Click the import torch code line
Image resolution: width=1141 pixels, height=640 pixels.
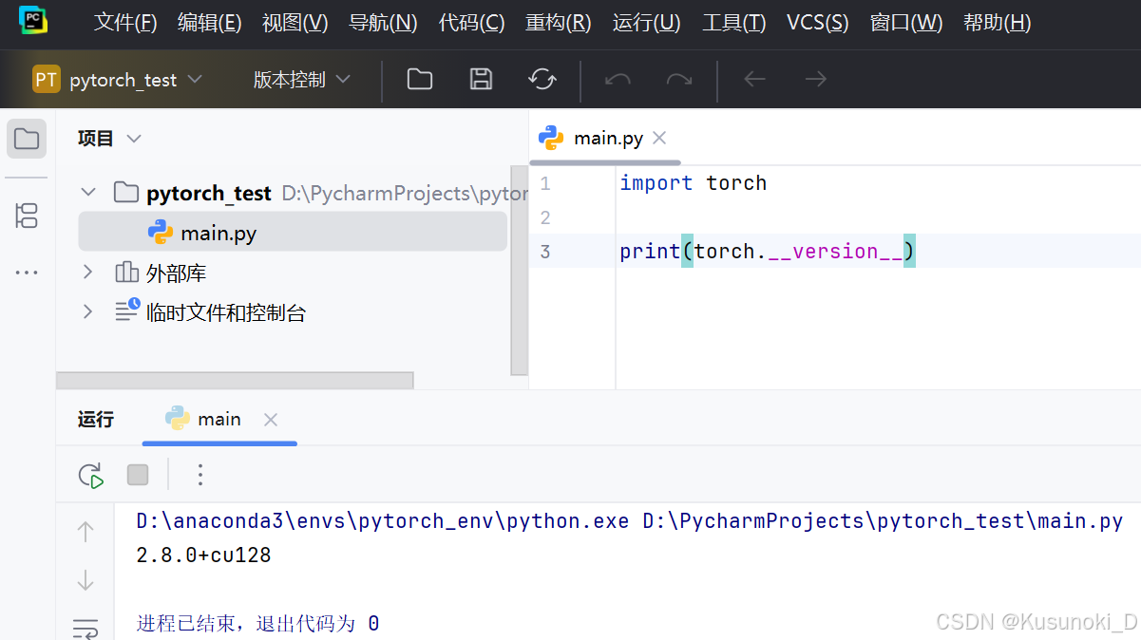pyautogui.click(x=694, y=183)
